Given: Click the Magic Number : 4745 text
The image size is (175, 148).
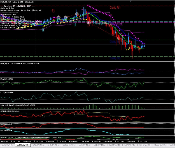Looking at the screenshot, I should click(x=8, y=15).
